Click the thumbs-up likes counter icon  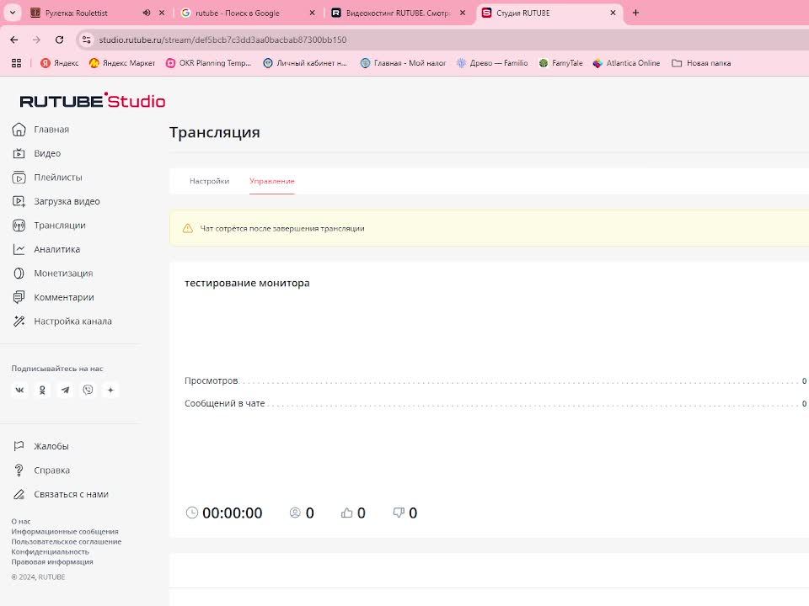coord(346,513)
